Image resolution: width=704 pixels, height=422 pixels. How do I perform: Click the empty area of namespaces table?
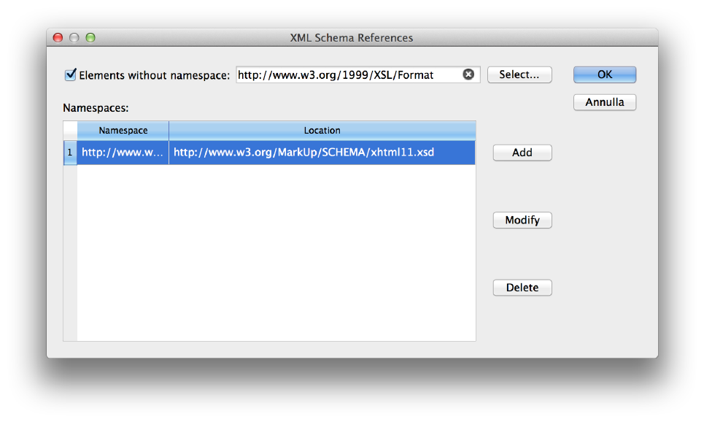tap(276, 253)
